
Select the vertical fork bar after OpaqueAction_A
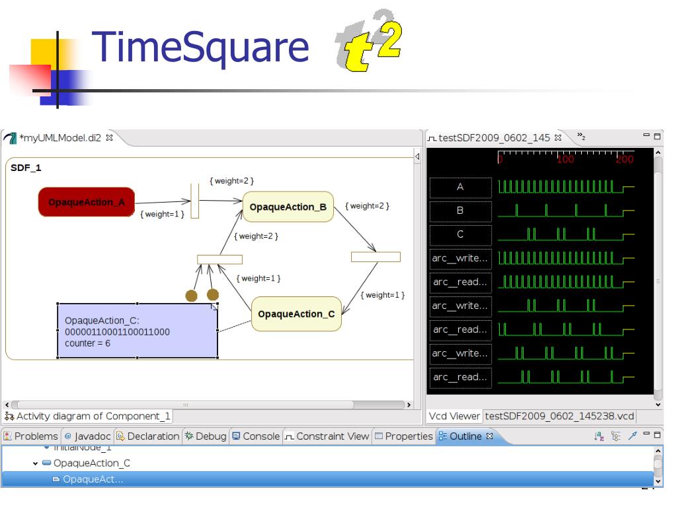(195, 201)
